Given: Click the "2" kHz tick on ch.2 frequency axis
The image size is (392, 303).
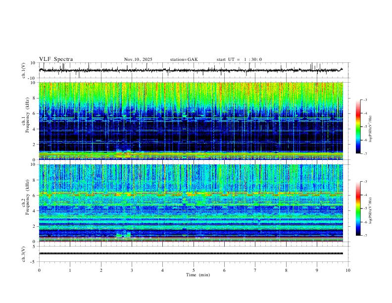Looking at the screenshot, I should [34, 226].
